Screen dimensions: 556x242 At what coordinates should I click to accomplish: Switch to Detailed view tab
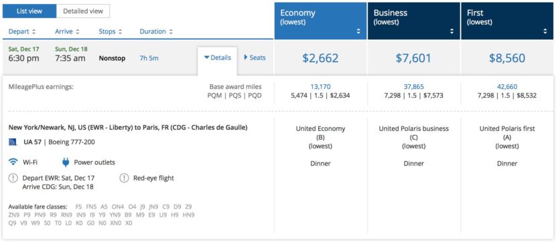(83, 11)
